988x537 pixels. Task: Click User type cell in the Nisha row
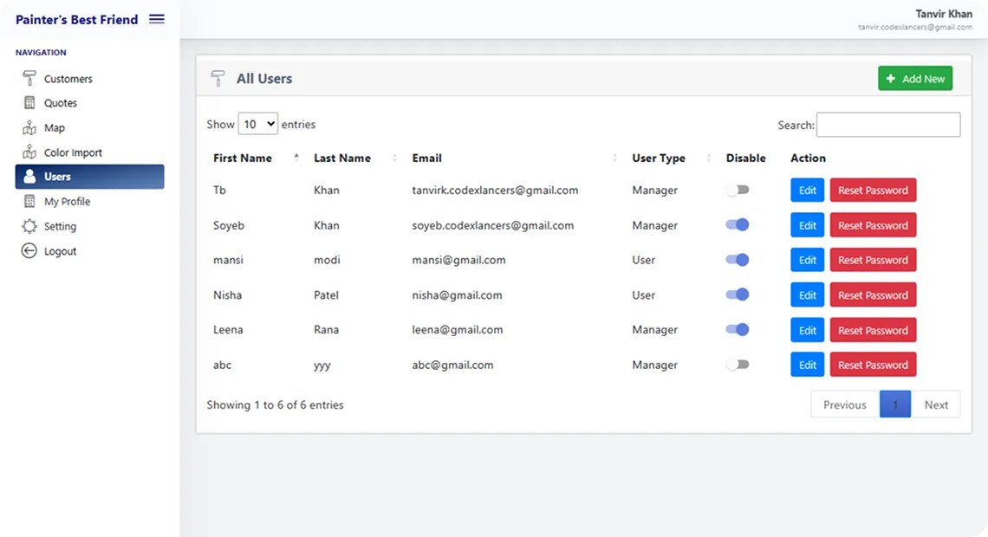coord(643,295)
